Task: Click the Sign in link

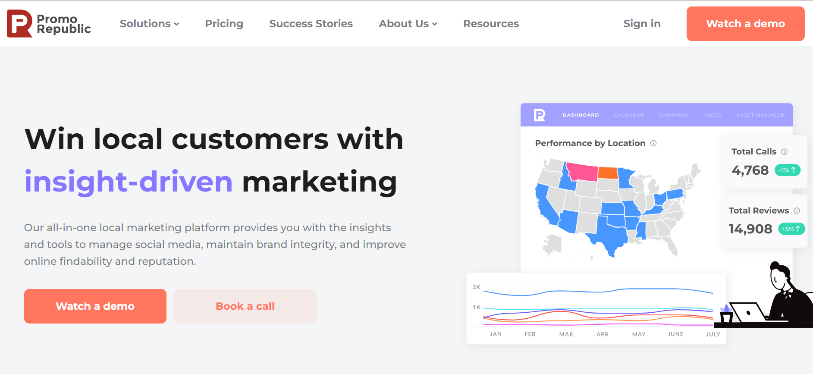Action: (642, 24)
